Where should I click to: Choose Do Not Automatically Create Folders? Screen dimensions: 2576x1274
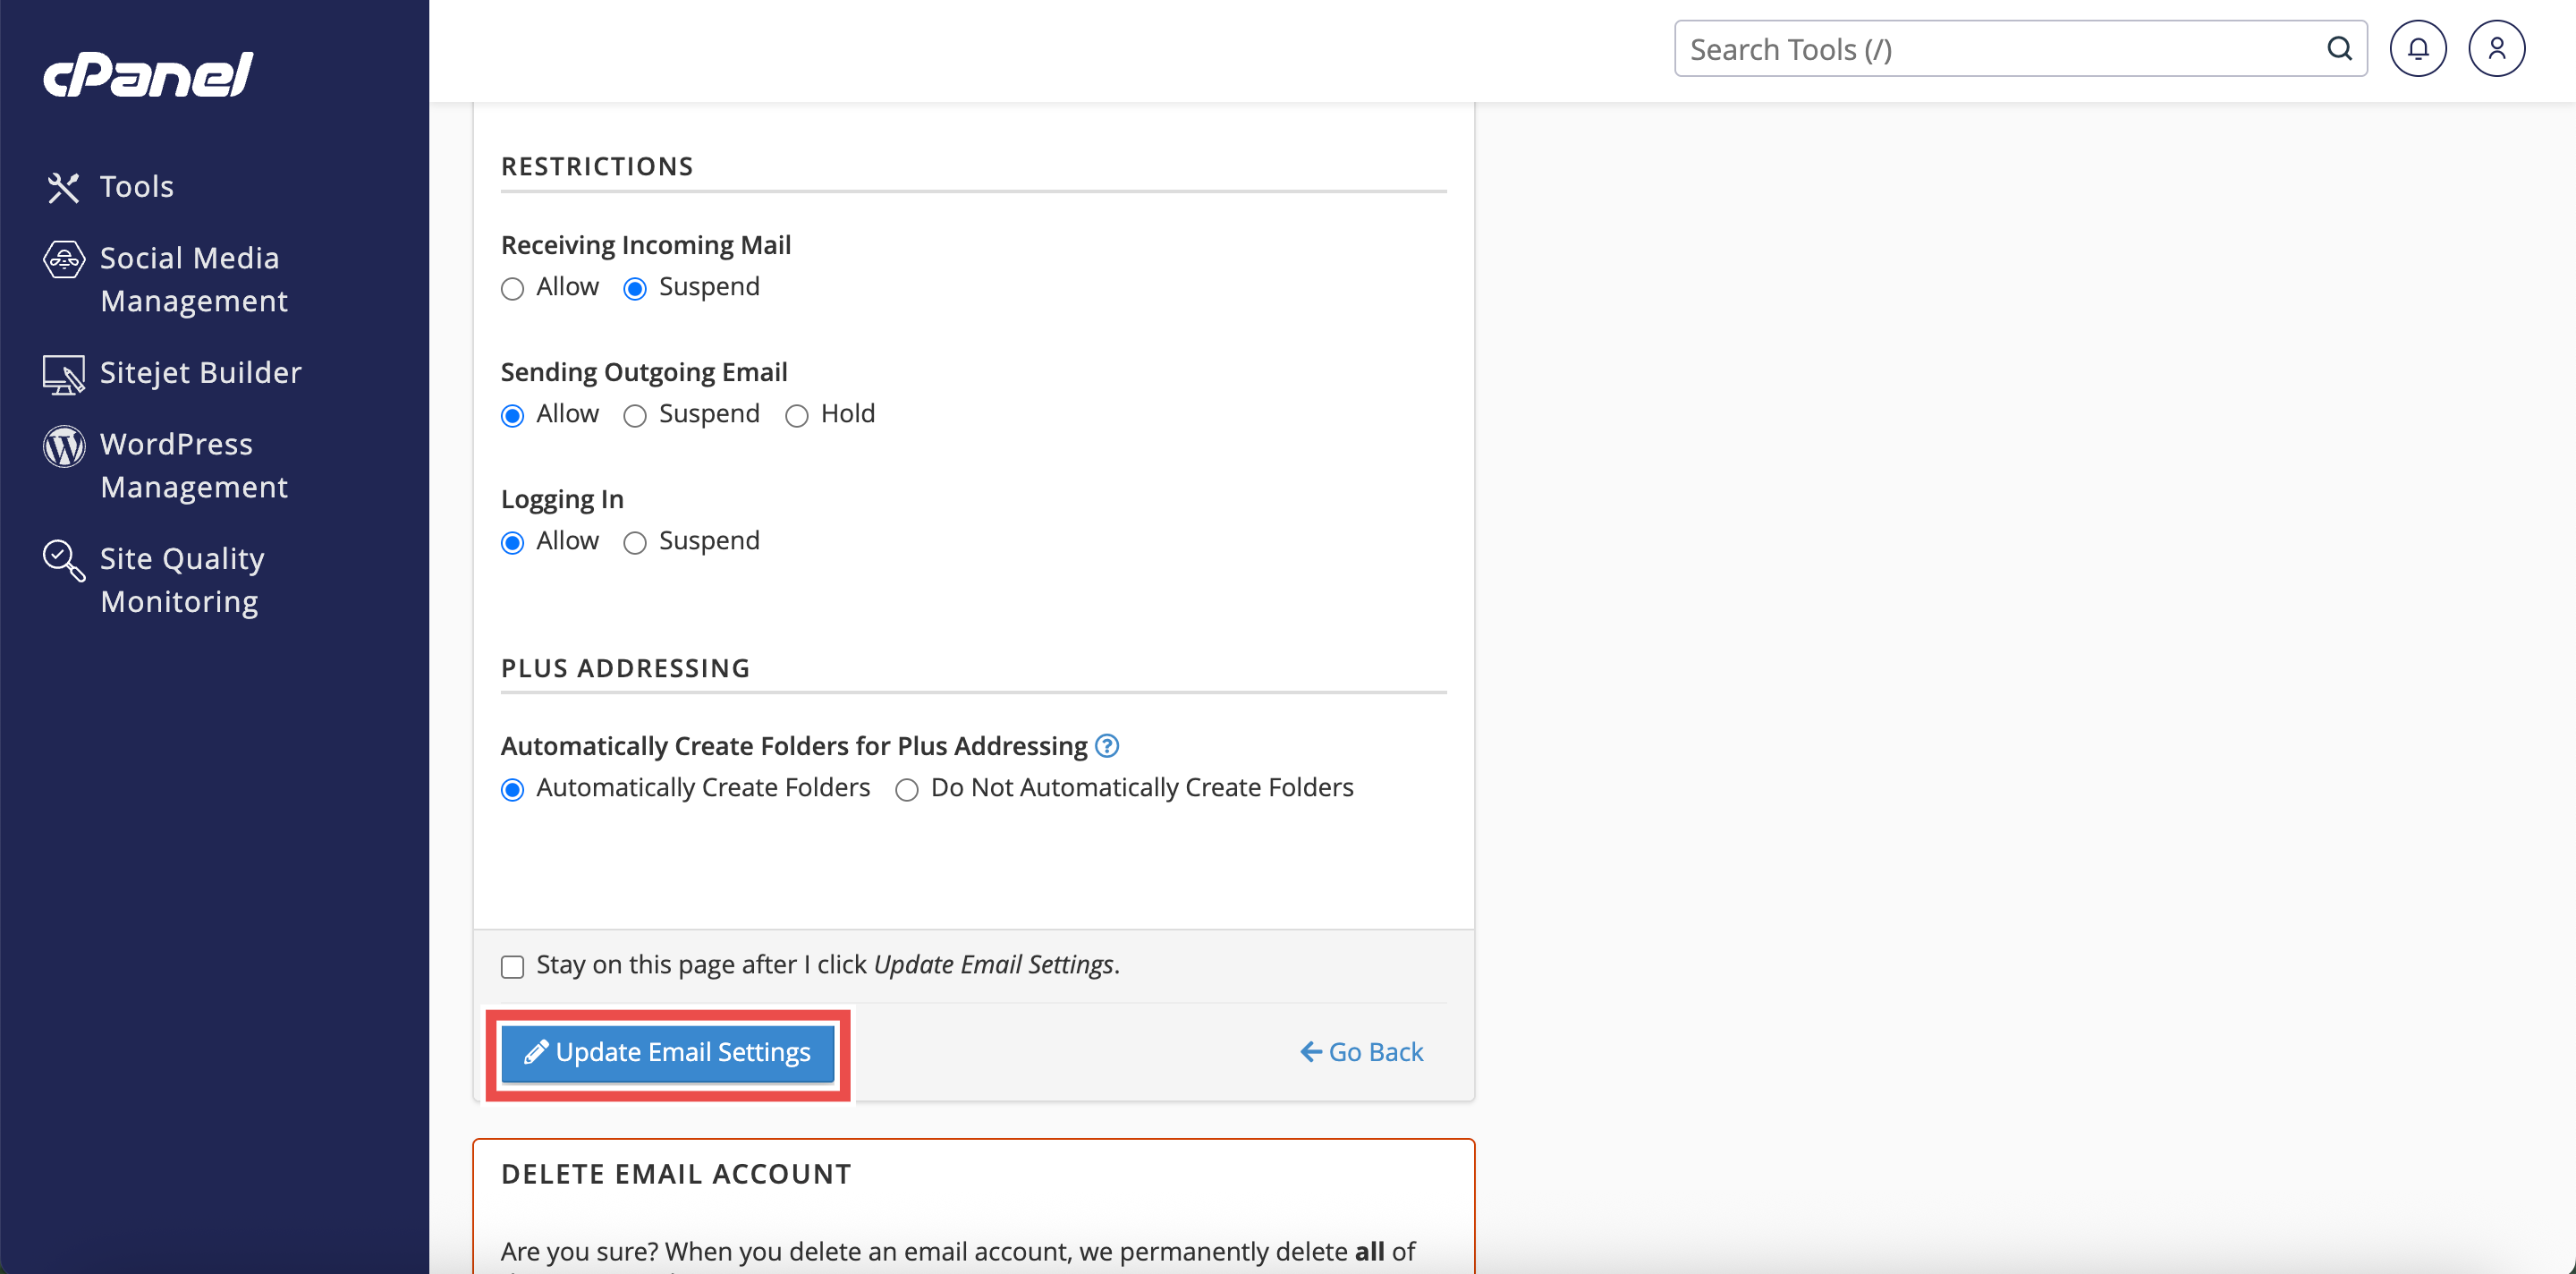click(906, 790)
